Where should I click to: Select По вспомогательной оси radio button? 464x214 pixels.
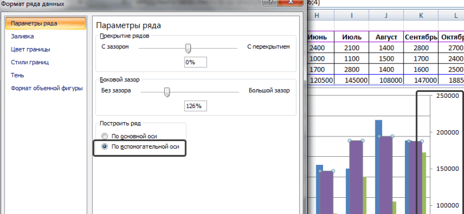[x=104, y=146]
